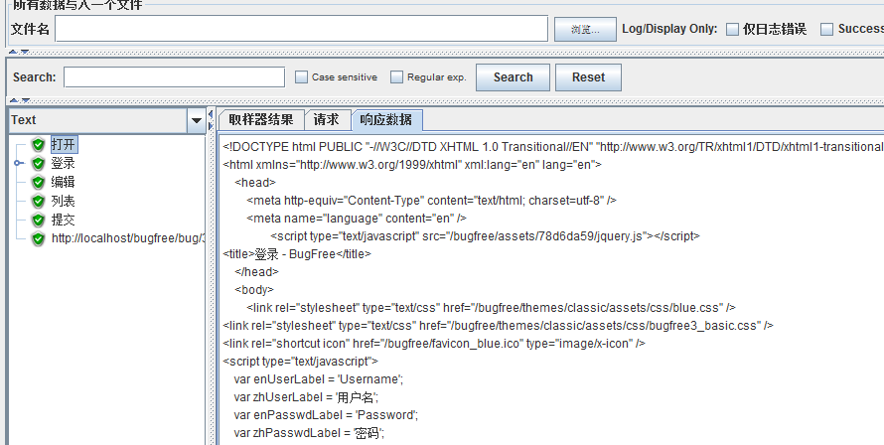Open the 请求 tab
Viewport: 884px width, 445px height.
(x=327, y=119)
